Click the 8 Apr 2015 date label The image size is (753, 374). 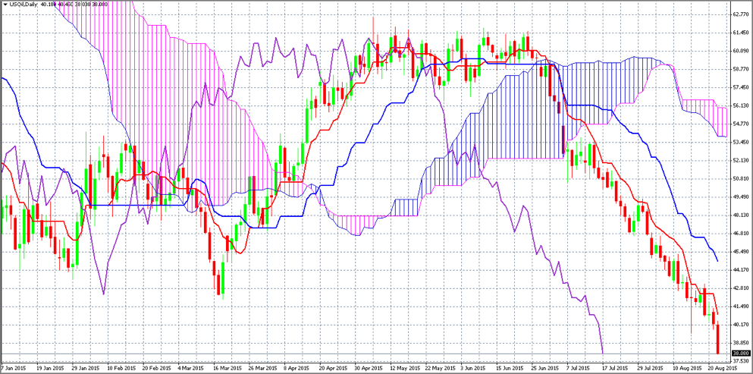click(x=298, y=369)
